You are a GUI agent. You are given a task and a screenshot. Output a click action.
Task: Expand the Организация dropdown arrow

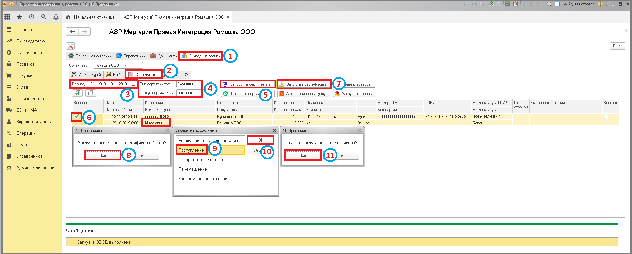pos(125,65)
